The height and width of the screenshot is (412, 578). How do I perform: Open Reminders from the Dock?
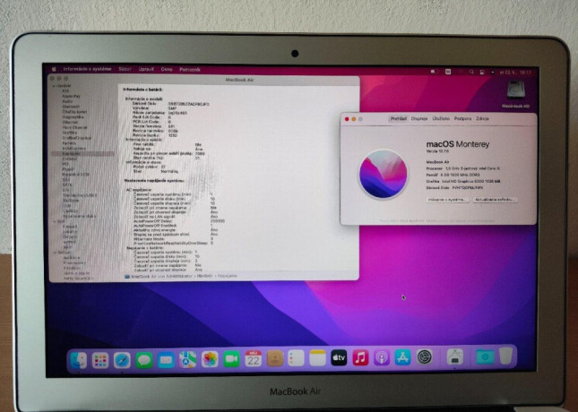(296, 358)
